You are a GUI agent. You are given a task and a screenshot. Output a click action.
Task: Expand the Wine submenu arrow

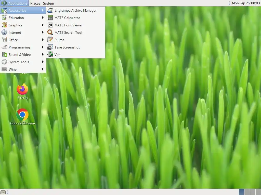pos(43,69)
